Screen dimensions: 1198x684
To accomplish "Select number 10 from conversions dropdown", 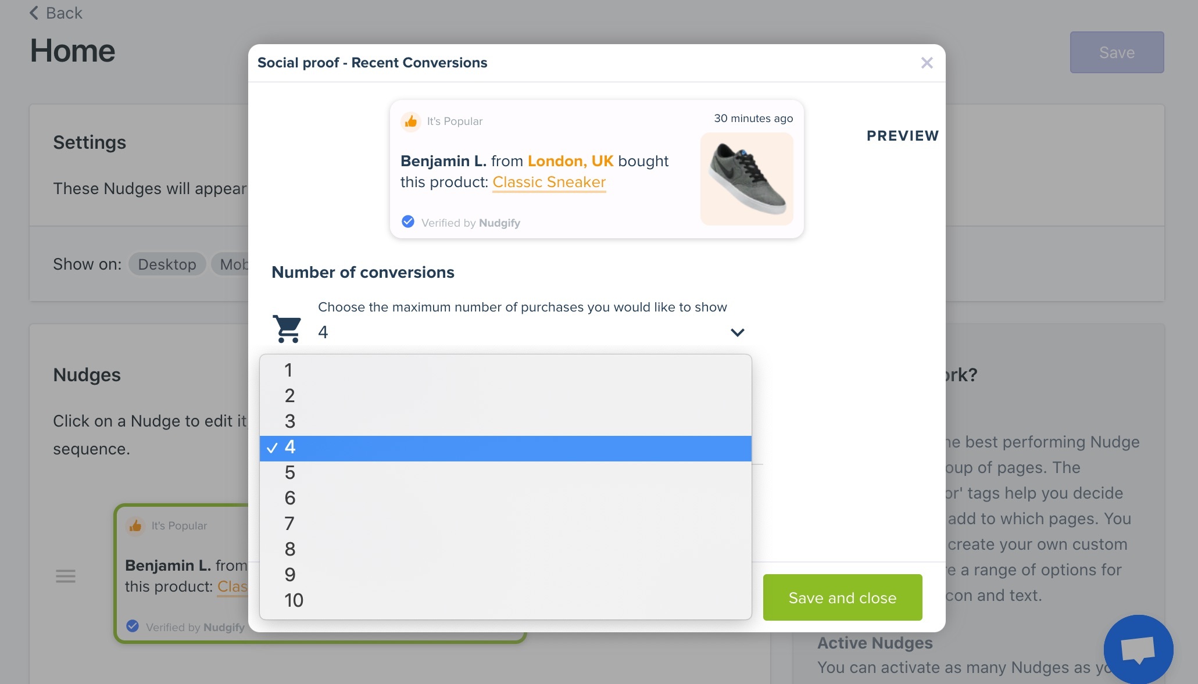I will (x=294, y=600).
